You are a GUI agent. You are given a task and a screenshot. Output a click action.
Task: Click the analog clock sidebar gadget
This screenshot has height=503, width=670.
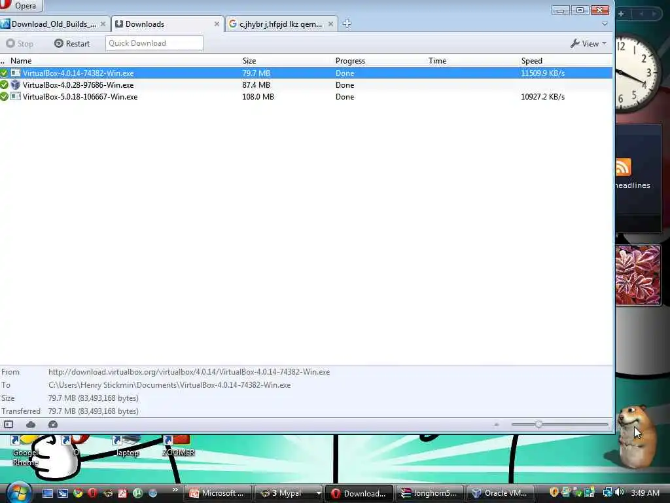pos(639,73)
